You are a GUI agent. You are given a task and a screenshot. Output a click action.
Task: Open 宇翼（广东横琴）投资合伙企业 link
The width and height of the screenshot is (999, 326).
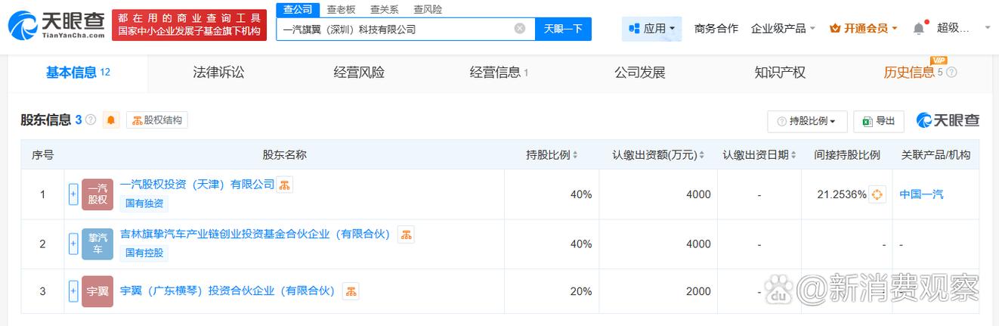coord(227,290)
